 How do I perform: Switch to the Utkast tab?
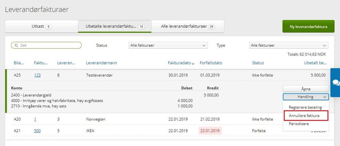tap(42, 26)
